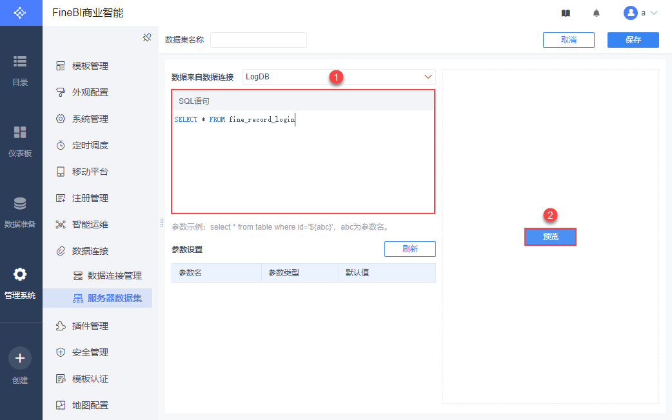Click the 参数示例 hint text
Screen dimensions: 672x420
[281, 227]
